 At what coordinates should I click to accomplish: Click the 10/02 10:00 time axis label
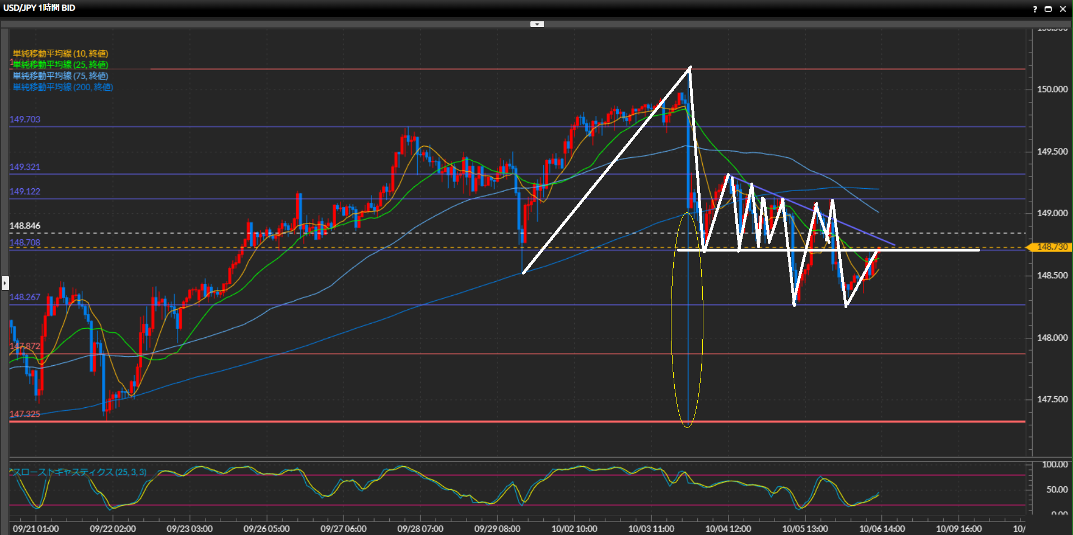tap(574, 528)
